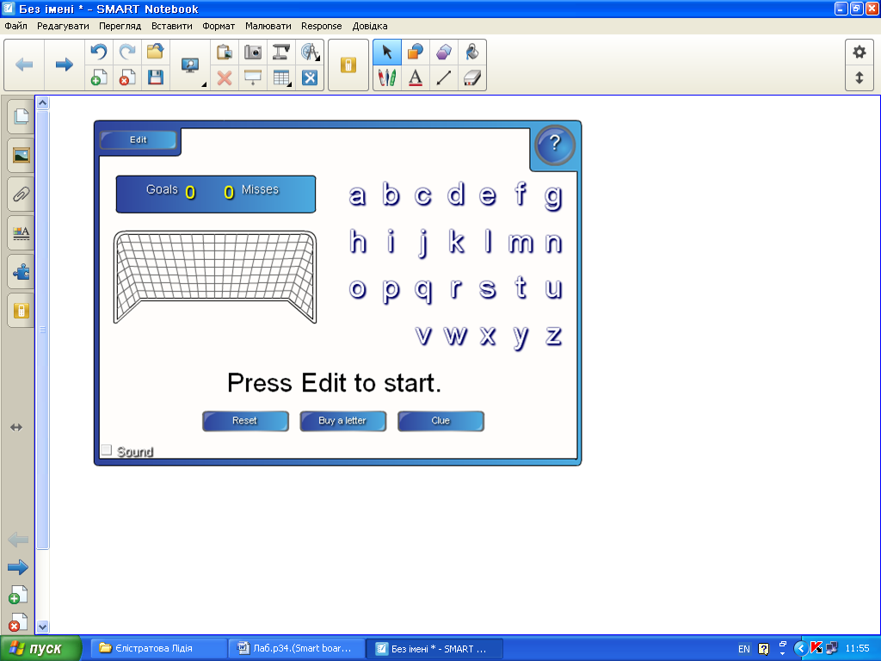
Task: Select the Text tool
Action: (x=416, y=77)
